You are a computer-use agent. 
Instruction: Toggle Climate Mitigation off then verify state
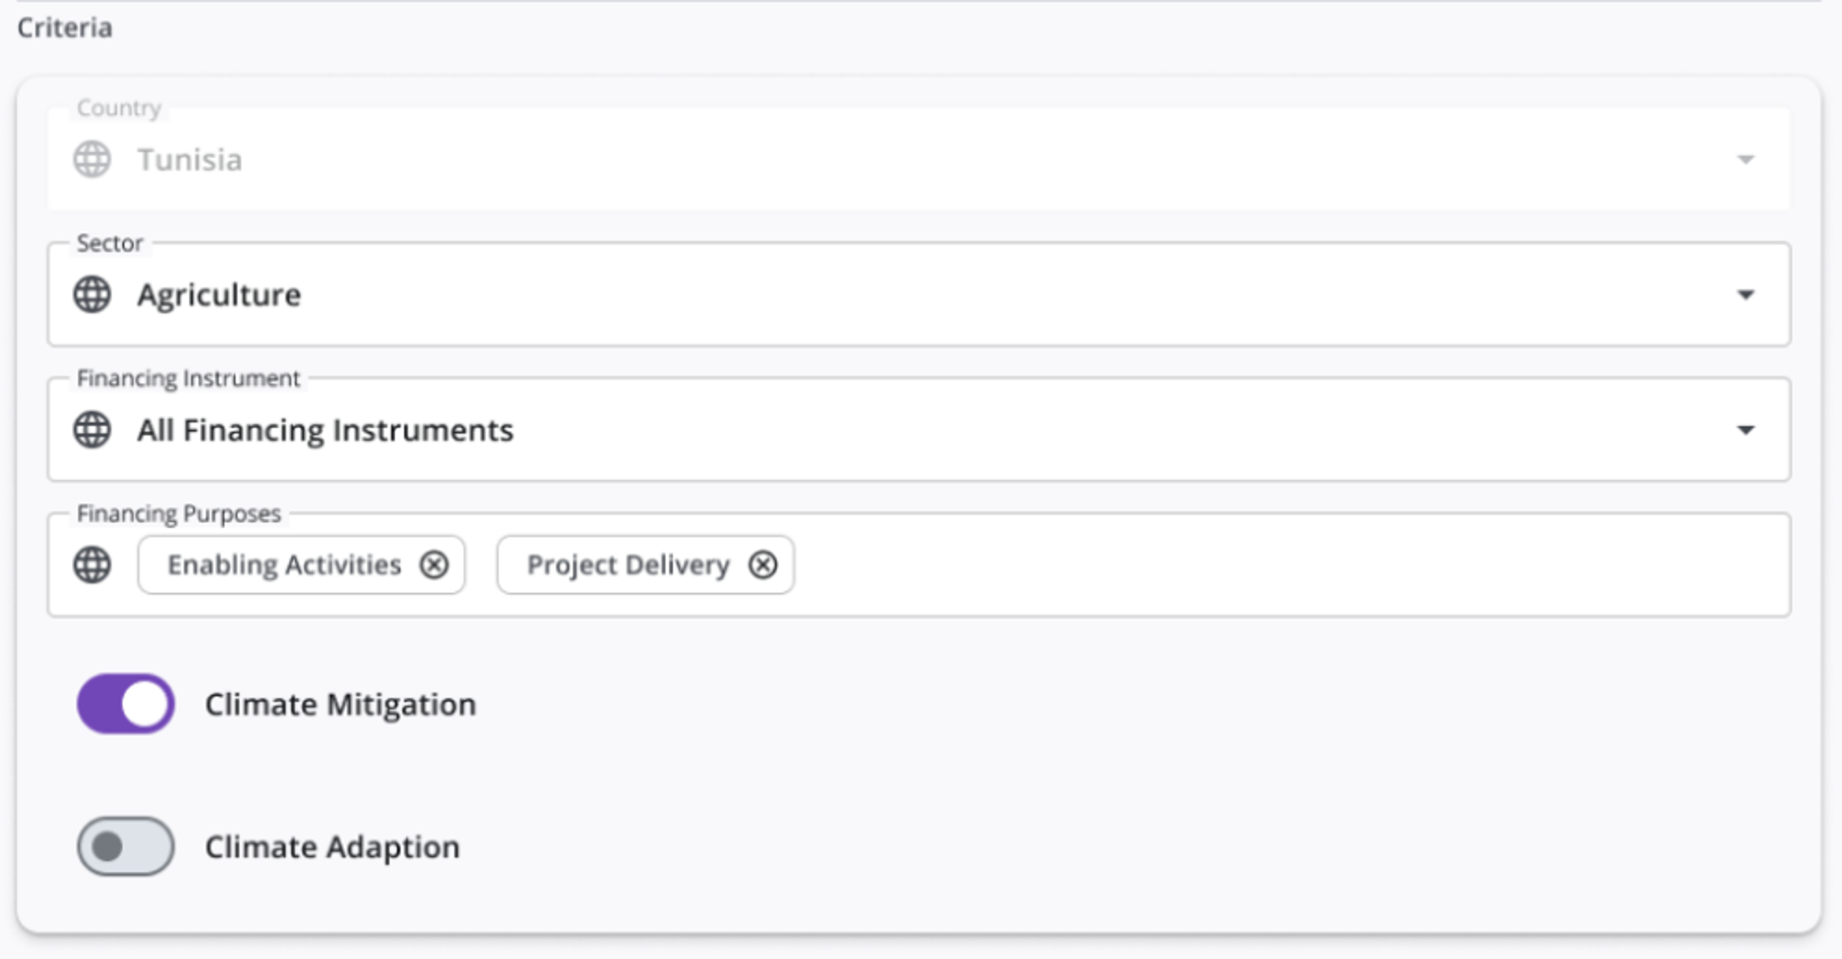[124, 704]
